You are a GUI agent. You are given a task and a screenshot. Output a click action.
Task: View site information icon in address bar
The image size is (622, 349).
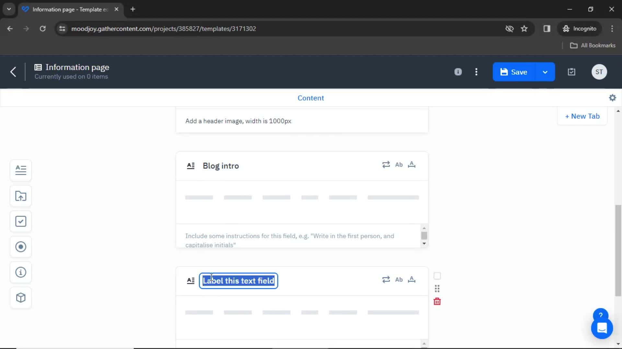coord(62,29)
